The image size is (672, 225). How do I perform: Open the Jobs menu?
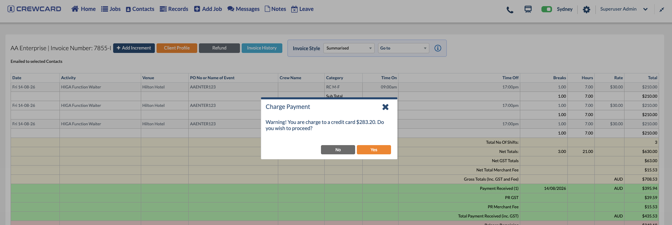coord(111,9)
